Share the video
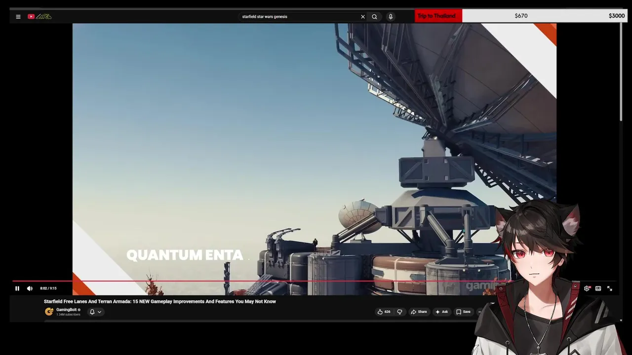 tap(419, 312)
